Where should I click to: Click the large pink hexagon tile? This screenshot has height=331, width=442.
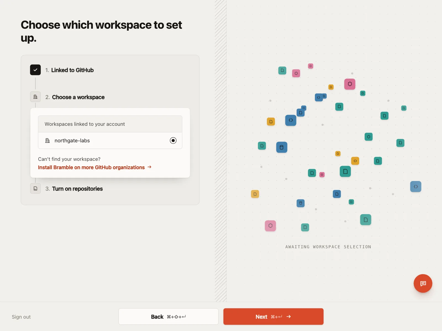[350, 84]
